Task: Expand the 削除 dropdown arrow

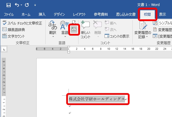Action: pyautogui.click(x=98, y=37)
